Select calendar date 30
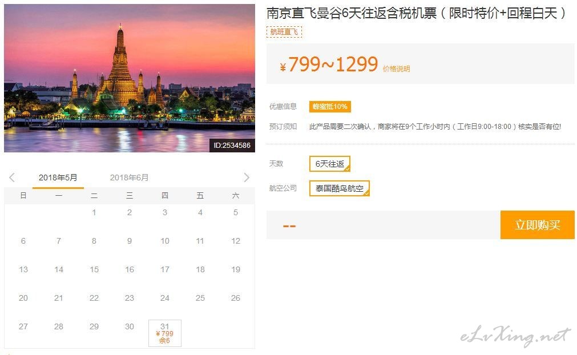Screen dimensions: 577x355 coord(130,326)
